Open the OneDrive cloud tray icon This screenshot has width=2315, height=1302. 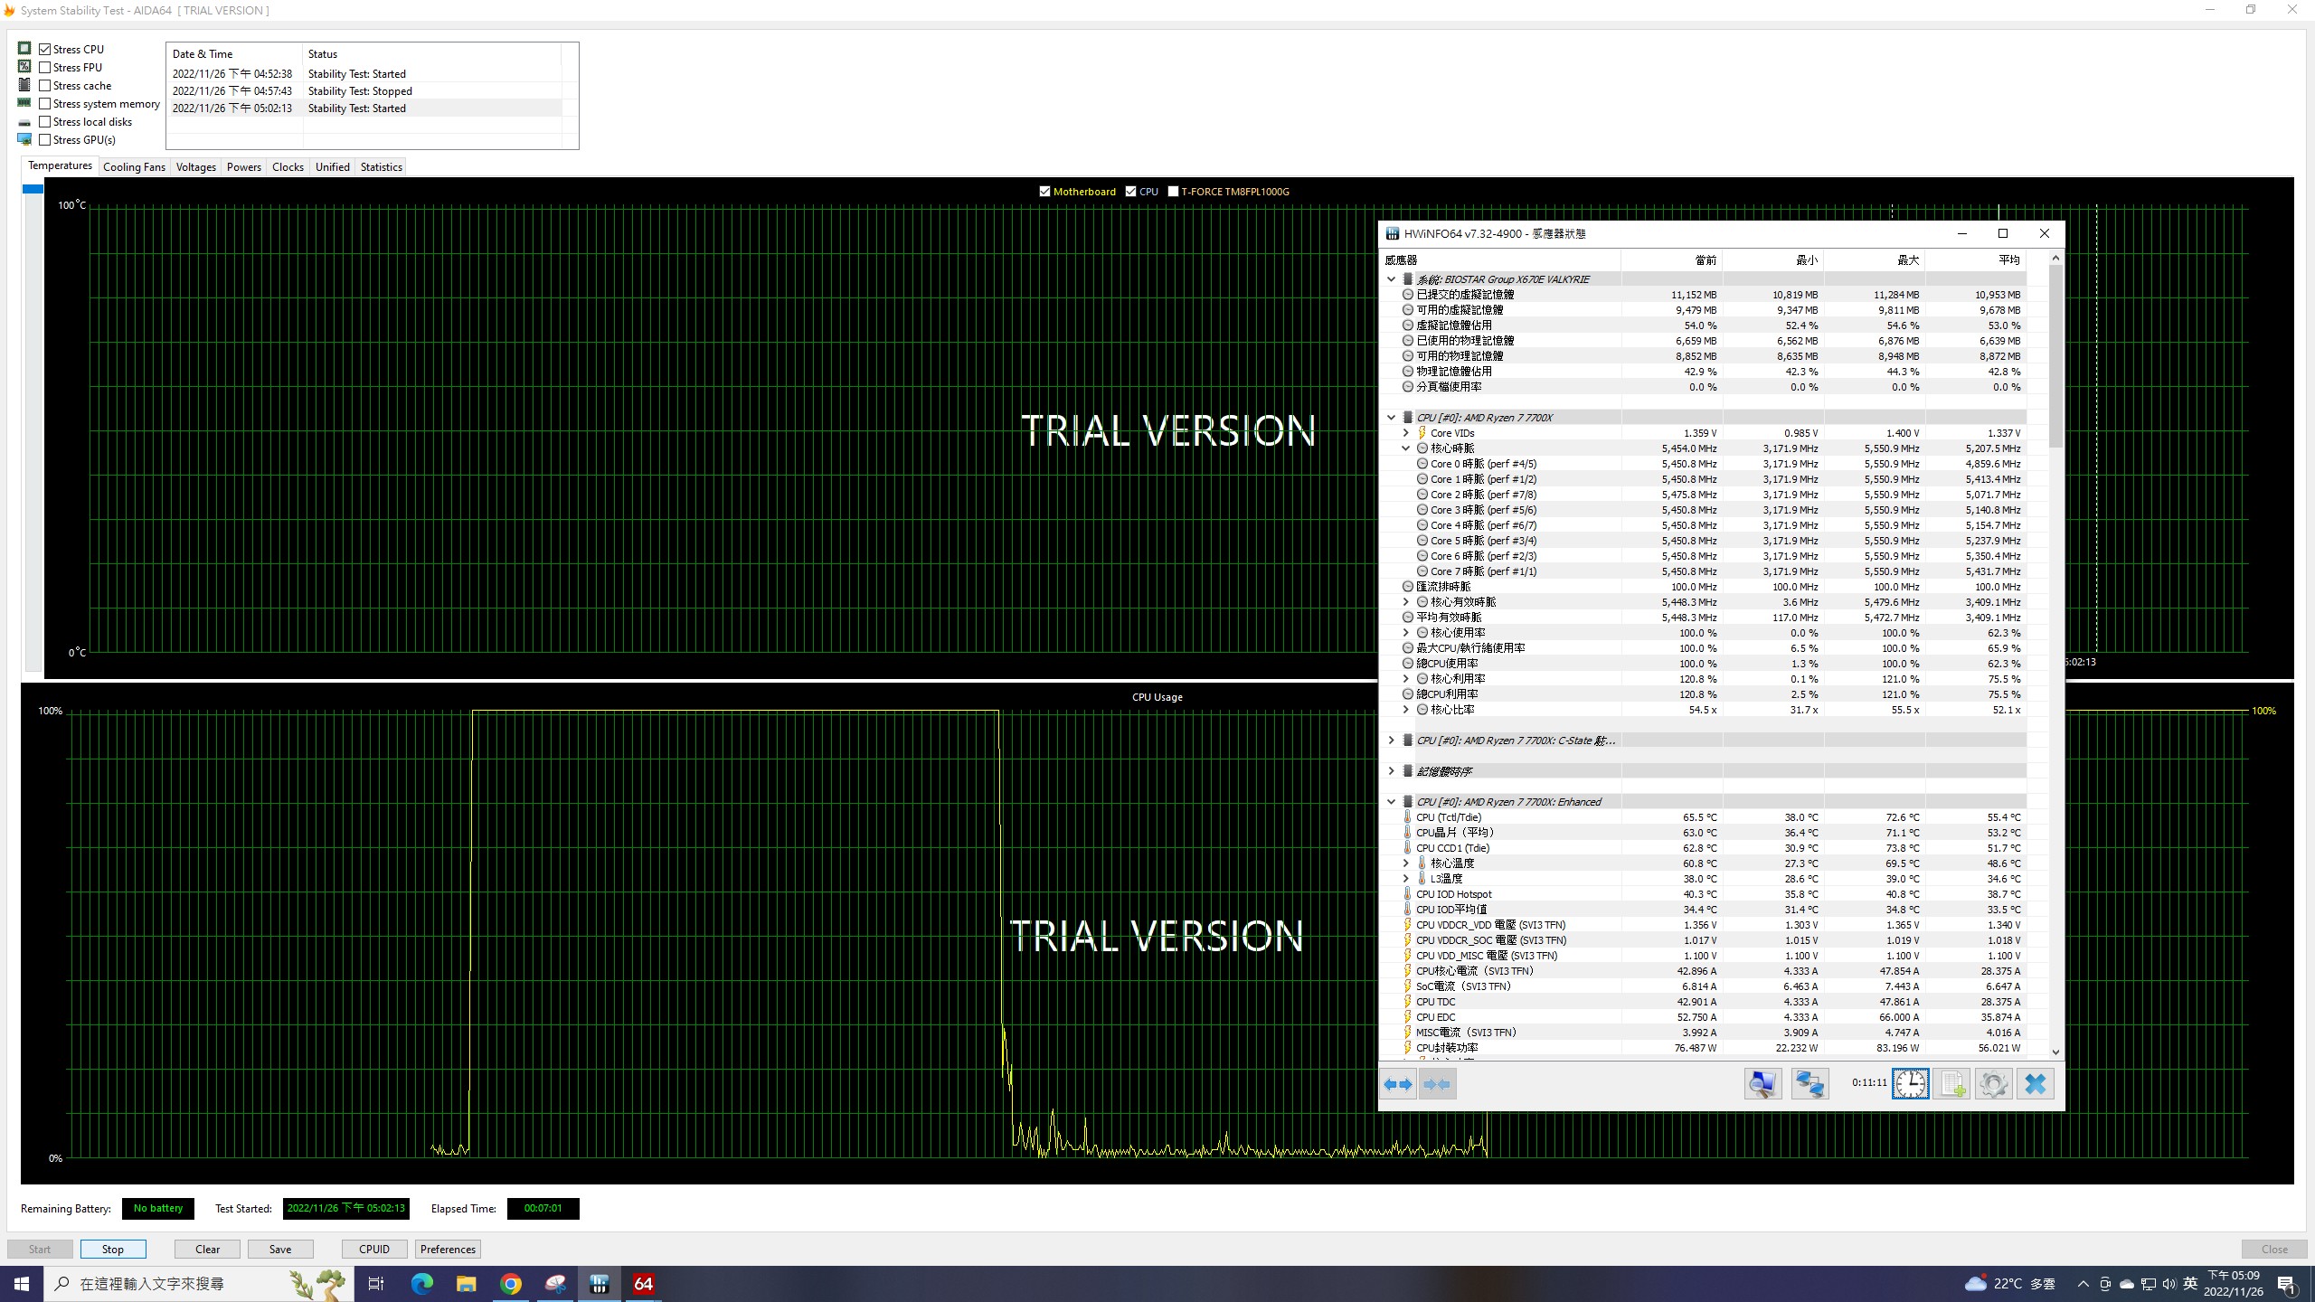pyautogui.click(x=2127, y=1283)
